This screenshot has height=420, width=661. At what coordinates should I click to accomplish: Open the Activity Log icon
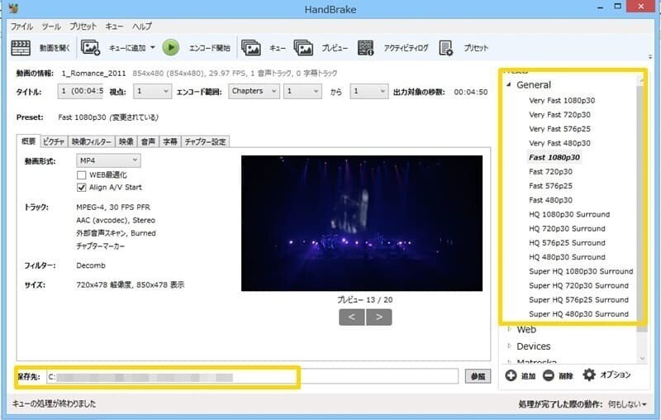click(365, 48)
